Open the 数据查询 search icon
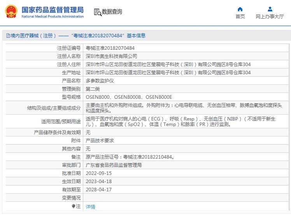This screenshot has height=215, width=291. pos(98,12)
